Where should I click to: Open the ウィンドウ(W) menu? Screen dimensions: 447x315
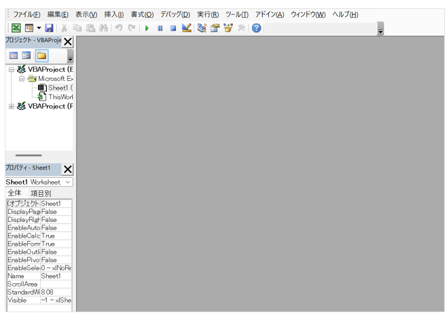pyautogui.click(x=308, y=14)
